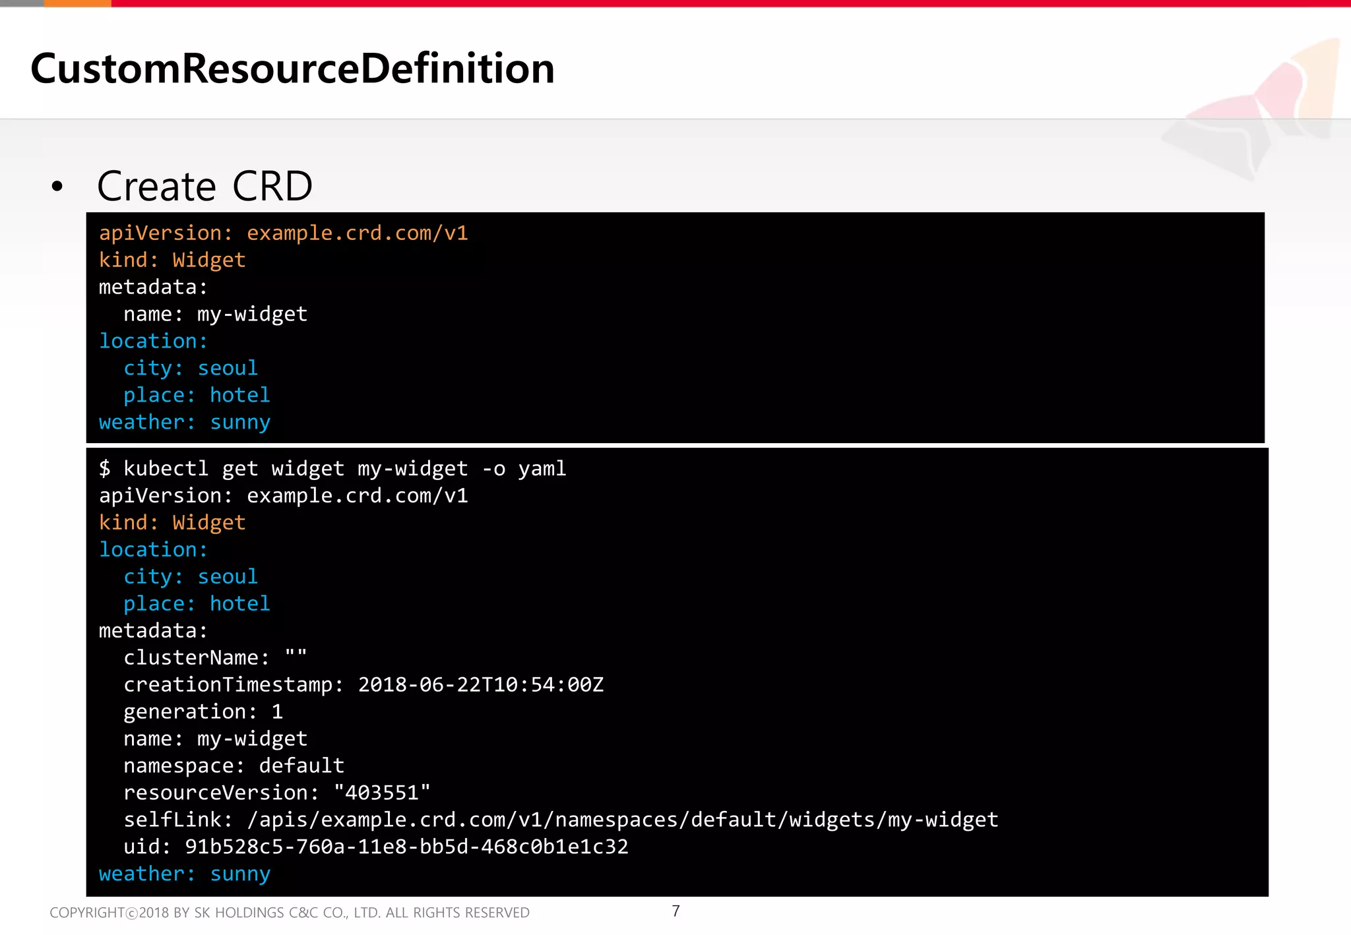Click the CustomResourceDefinition slide title
This screenshot has width=1351, height=935.
(x=292, y=69)
